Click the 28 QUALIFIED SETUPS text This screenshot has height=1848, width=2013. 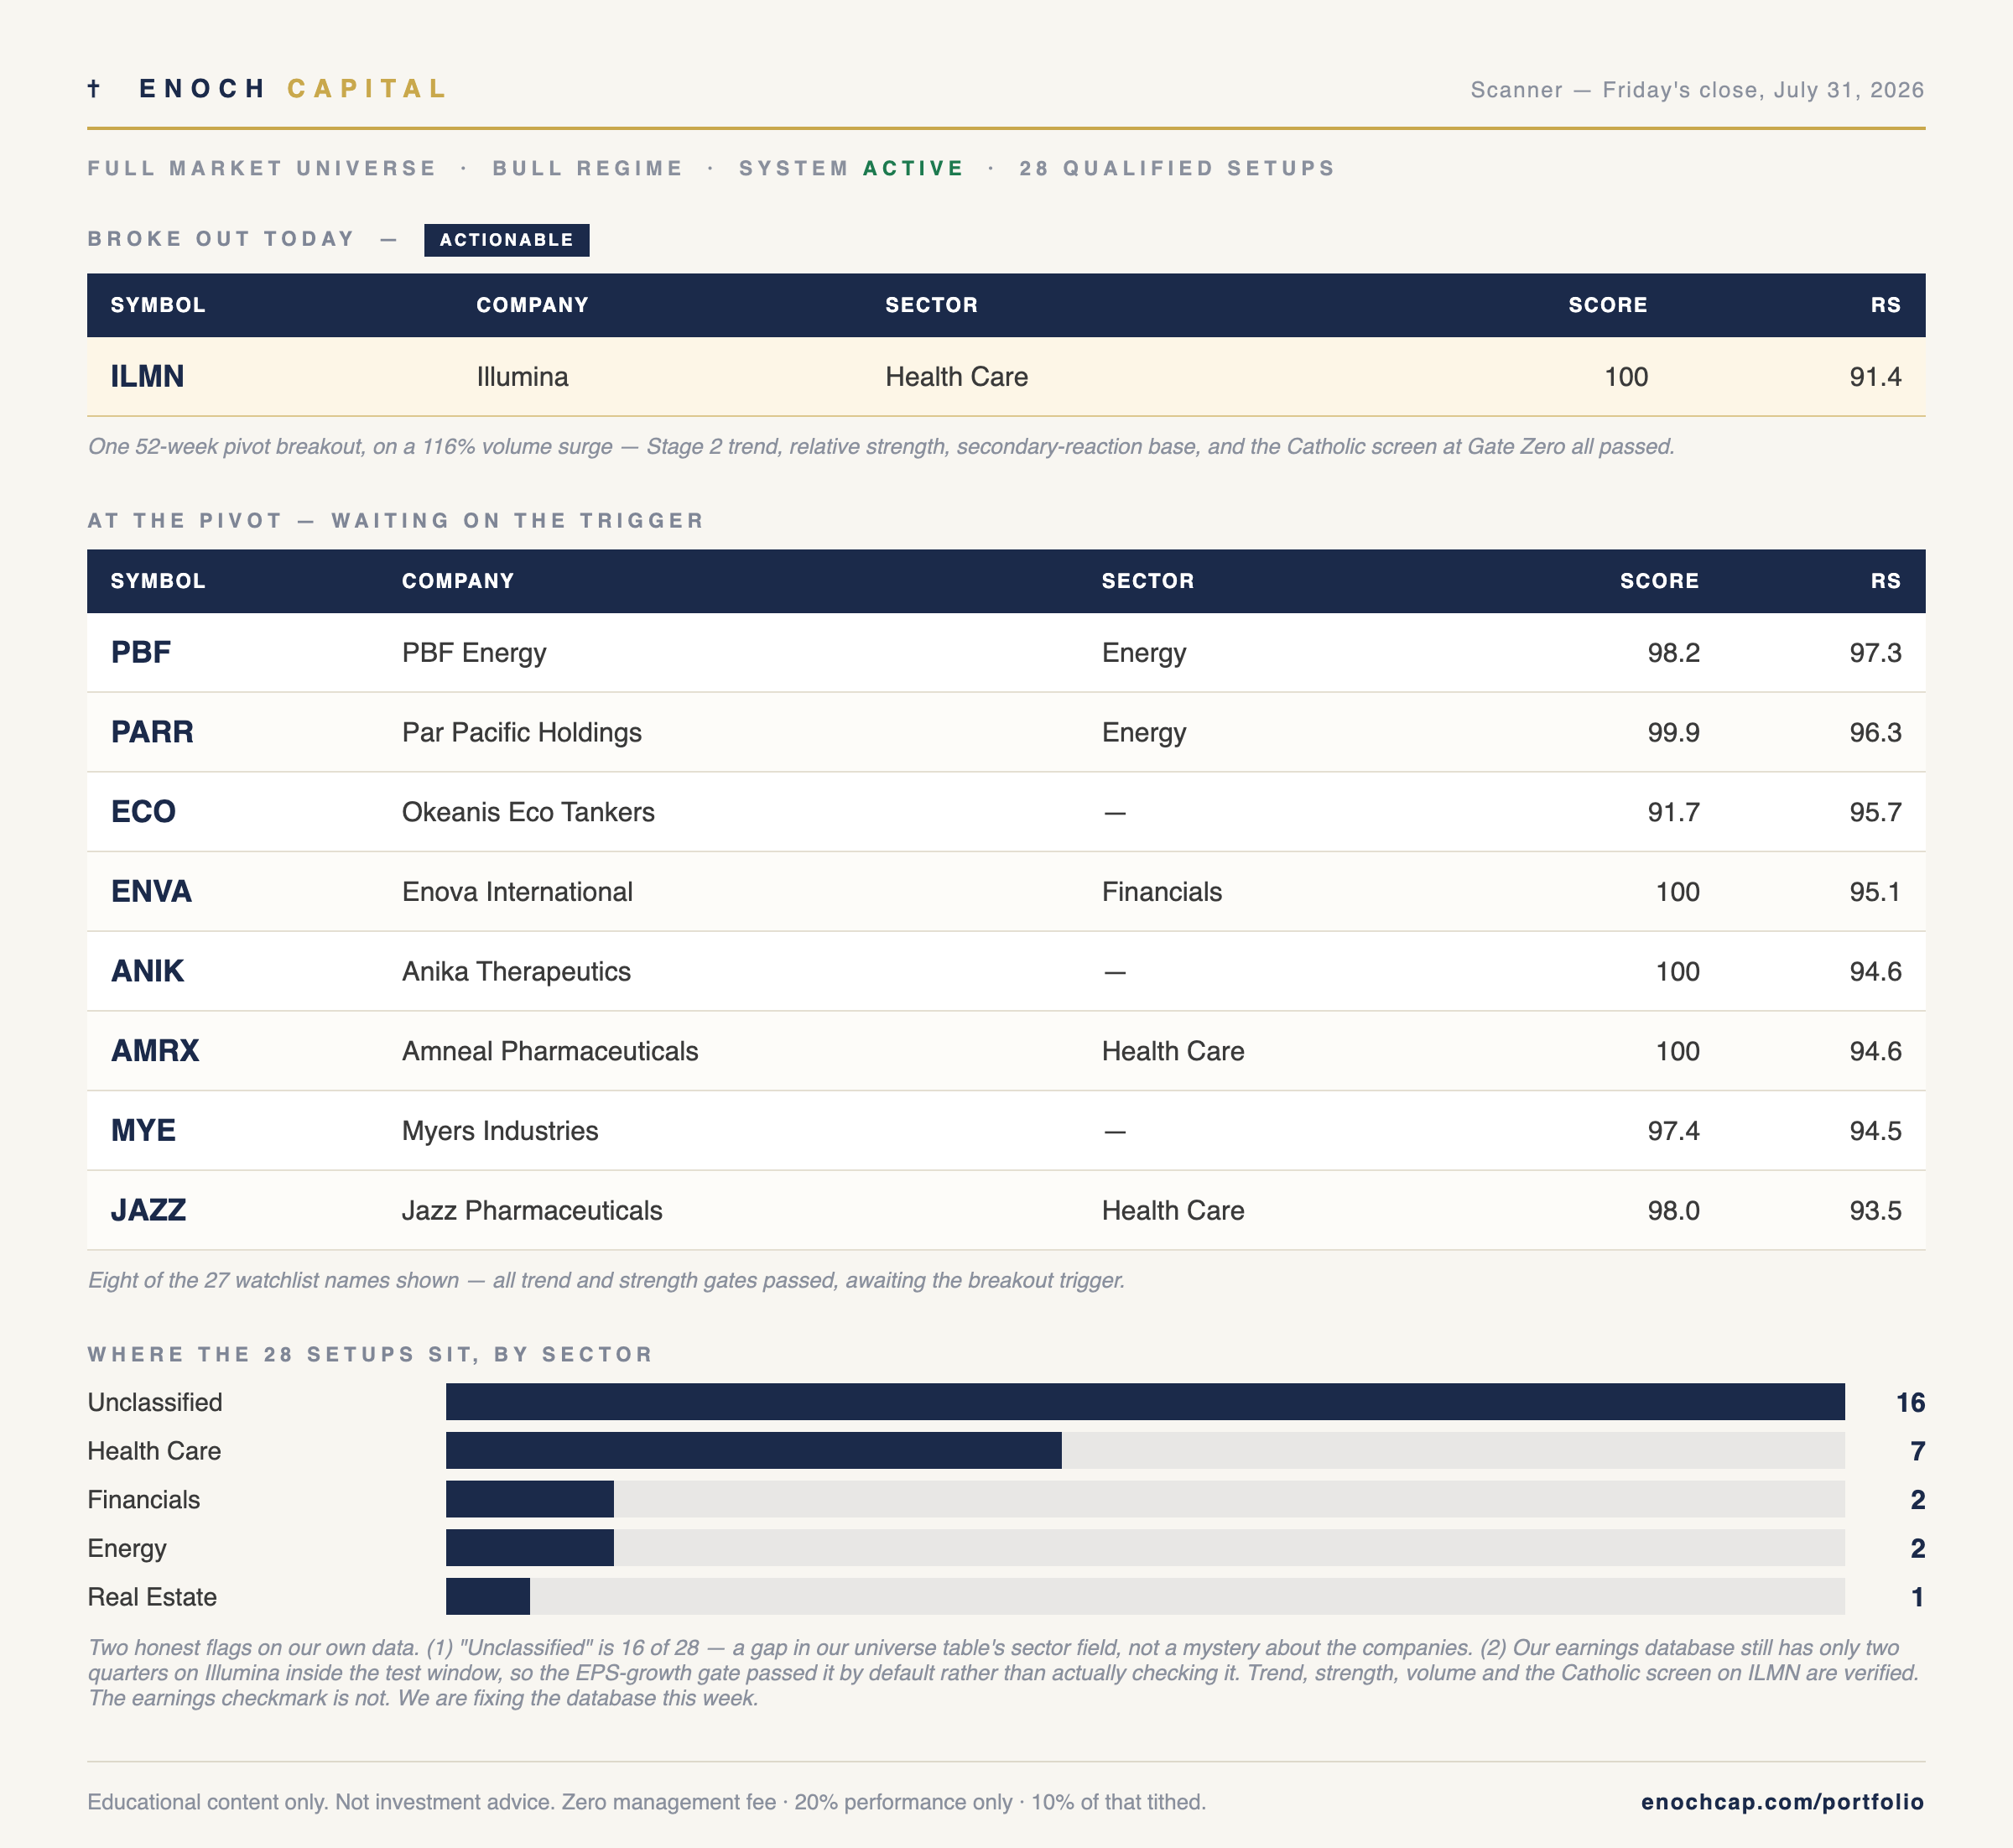(1177, 168)
